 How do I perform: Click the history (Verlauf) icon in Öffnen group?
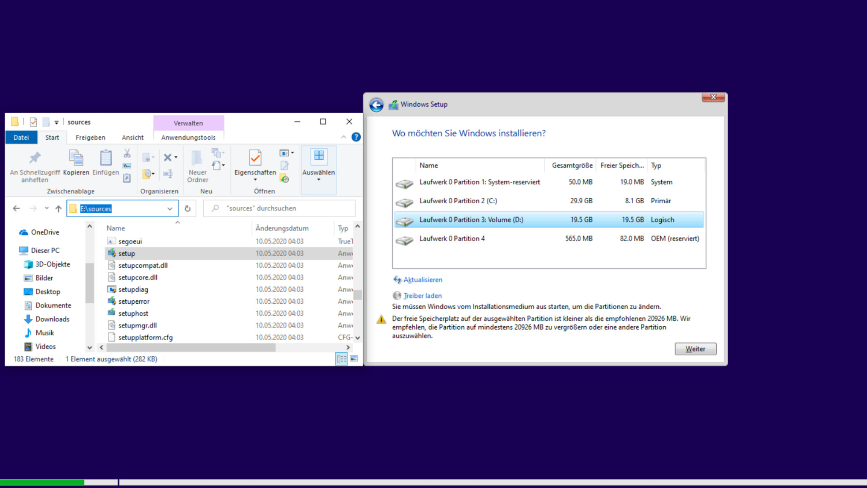(x=284, y=179)
